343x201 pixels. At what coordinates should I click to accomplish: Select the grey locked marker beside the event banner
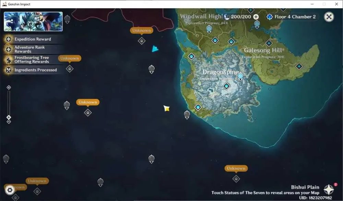[x=67, y=20]
